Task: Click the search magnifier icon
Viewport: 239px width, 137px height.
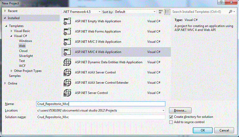Action: pyautogui.click(x=230, y=12)
